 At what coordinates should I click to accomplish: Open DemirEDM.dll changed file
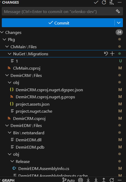29,140
